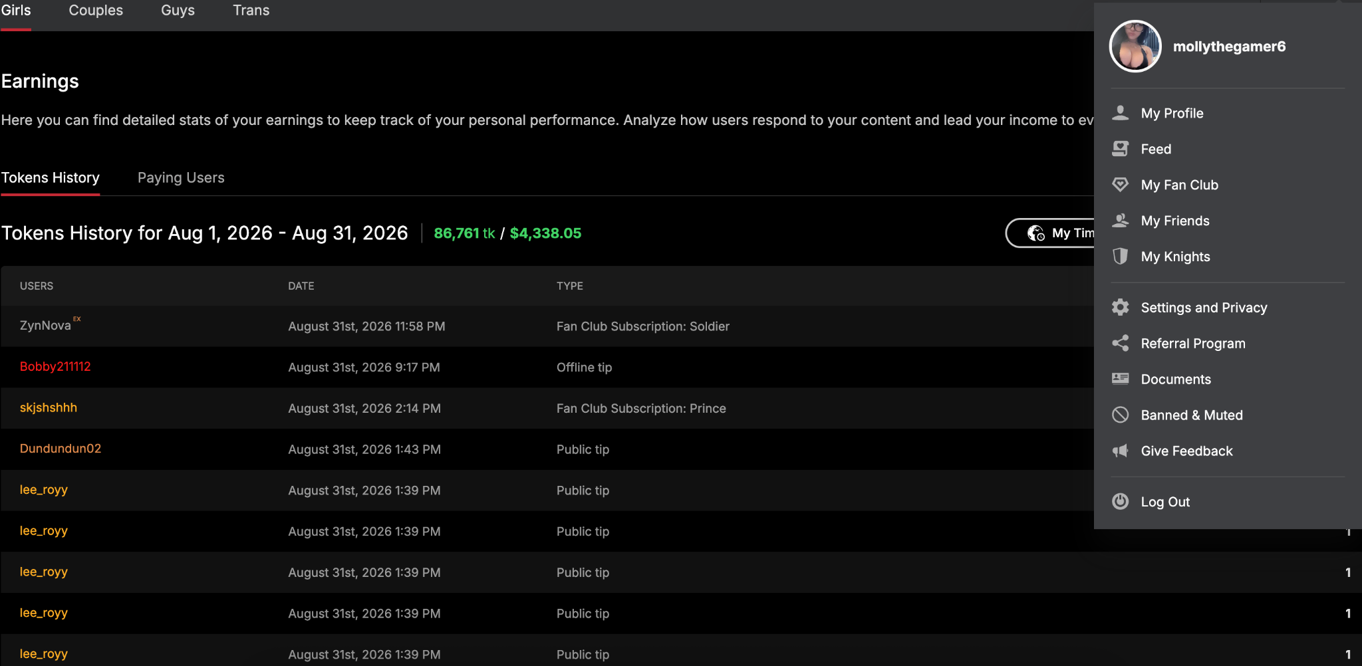The width and height of the screenshot is (1362, 666).
Task: Switch to the Paying Users tab
Action: [181, 177]
